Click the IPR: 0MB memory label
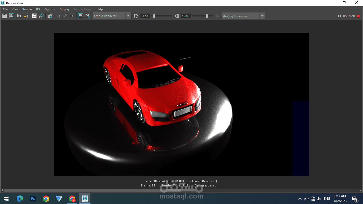 pos(349,16)
